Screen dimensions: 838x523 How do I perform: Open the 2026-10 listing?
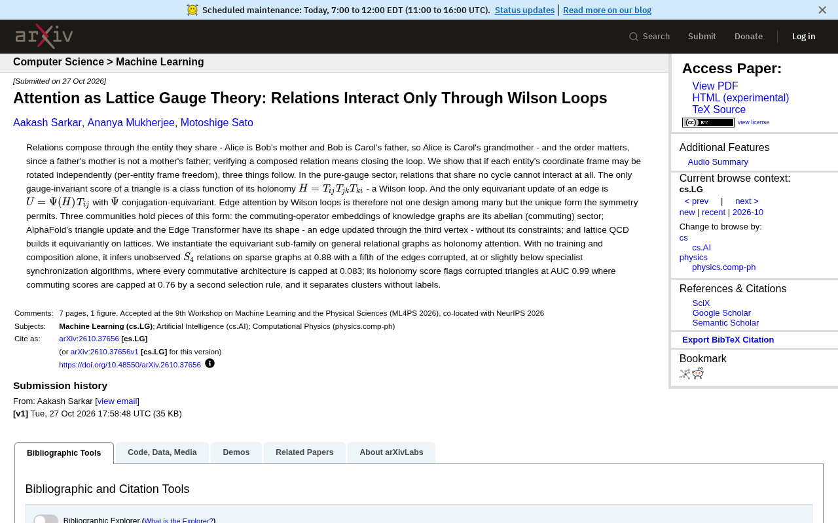[x=748, y=212]
